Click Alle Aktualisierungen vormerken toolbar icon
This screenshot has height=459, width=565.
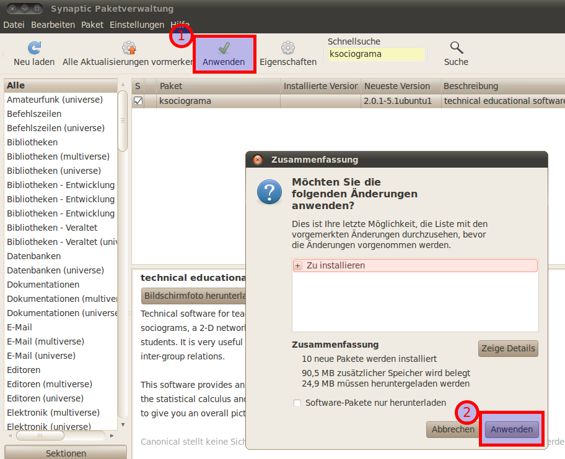[129, 48]
